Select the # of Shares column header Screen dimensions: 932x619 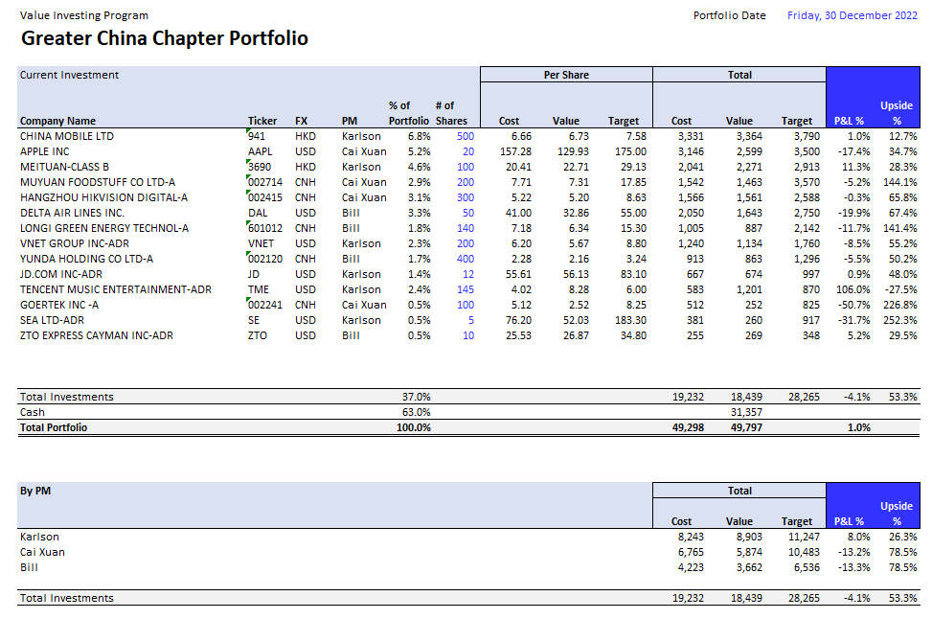click(x=451, y=113)
